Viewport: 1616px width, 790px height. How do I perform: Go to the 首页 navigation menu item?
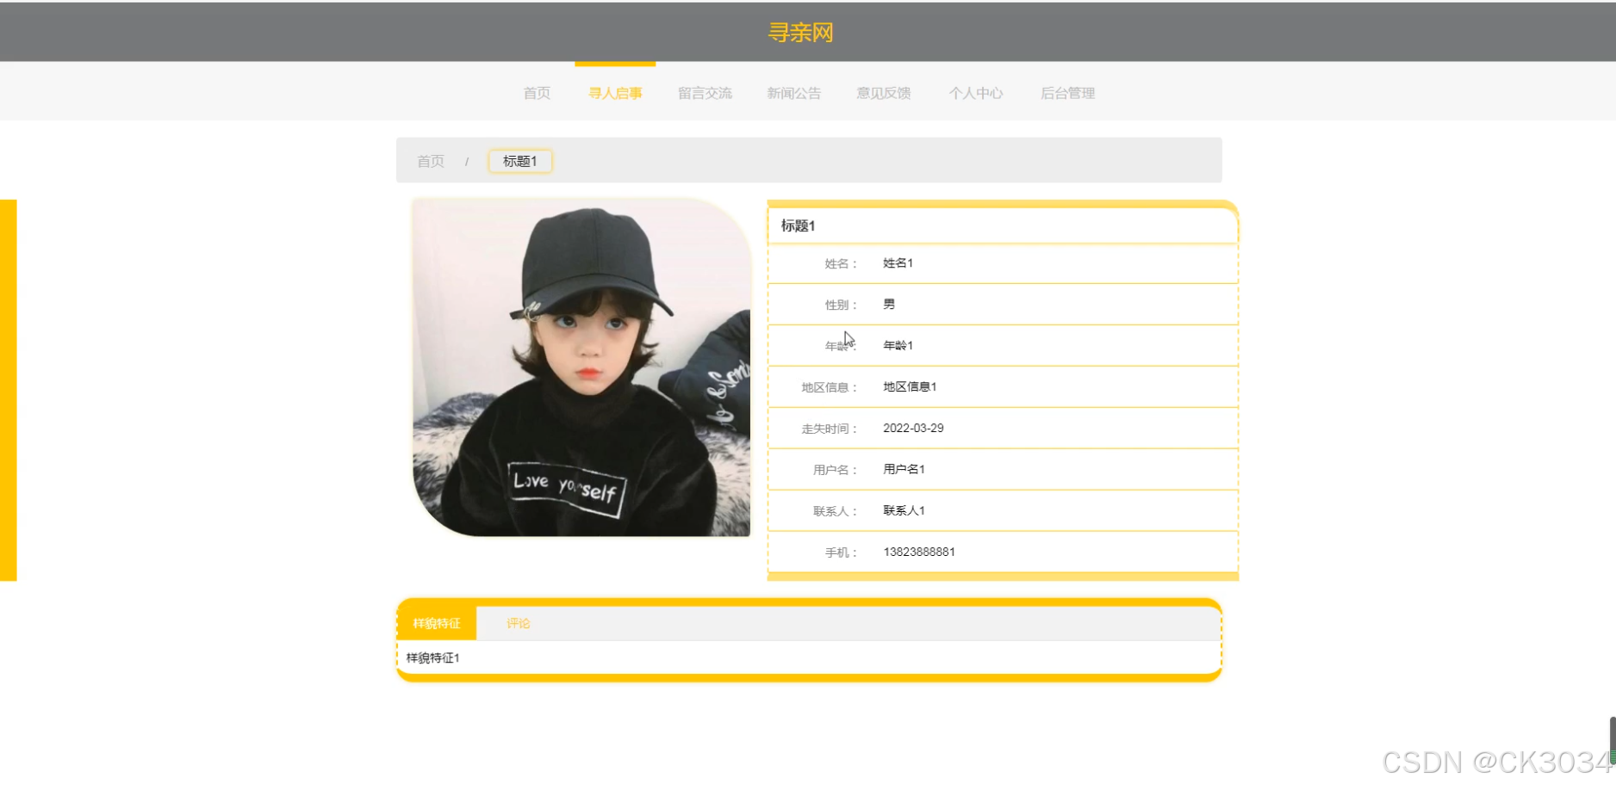click(537, 93)
